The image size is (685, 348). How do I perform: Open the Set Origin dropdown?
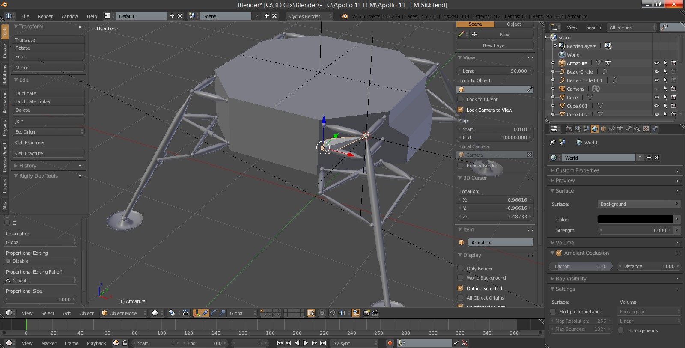(48, 132)
